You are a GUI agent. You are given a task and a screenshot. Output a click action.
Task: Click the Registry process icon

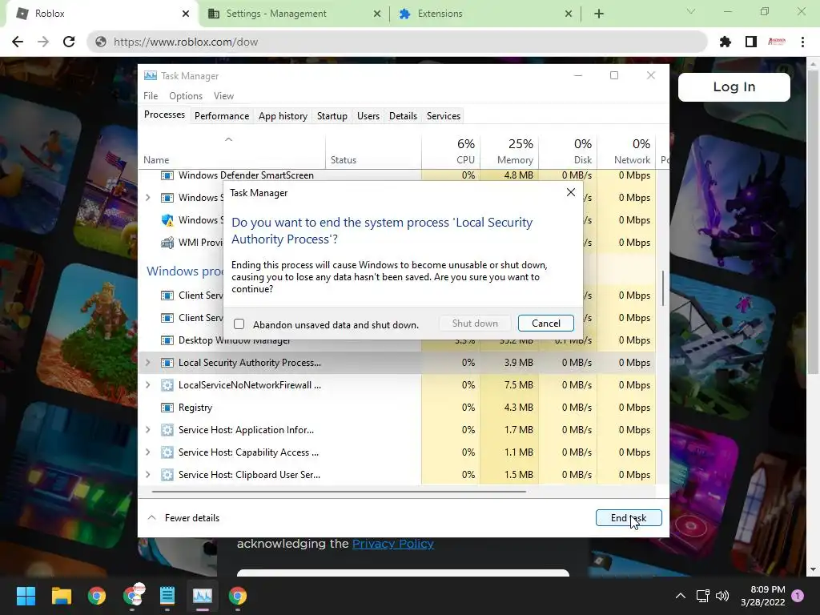tap(167, 408)
